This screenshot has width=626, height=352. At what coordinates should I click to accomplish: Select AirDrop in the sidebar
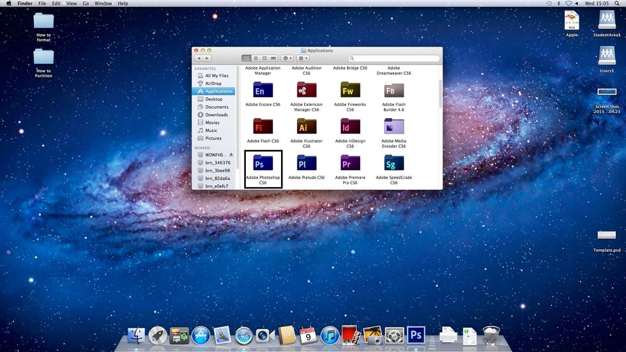213,84
